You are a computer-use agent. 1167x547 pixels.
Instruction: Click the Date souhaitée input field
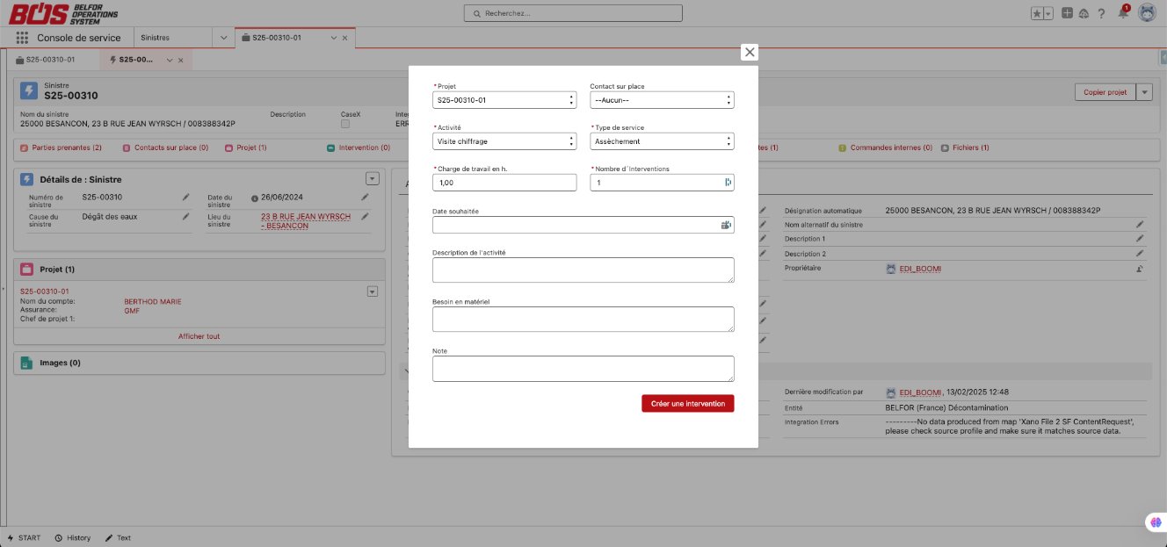(583, 225)
